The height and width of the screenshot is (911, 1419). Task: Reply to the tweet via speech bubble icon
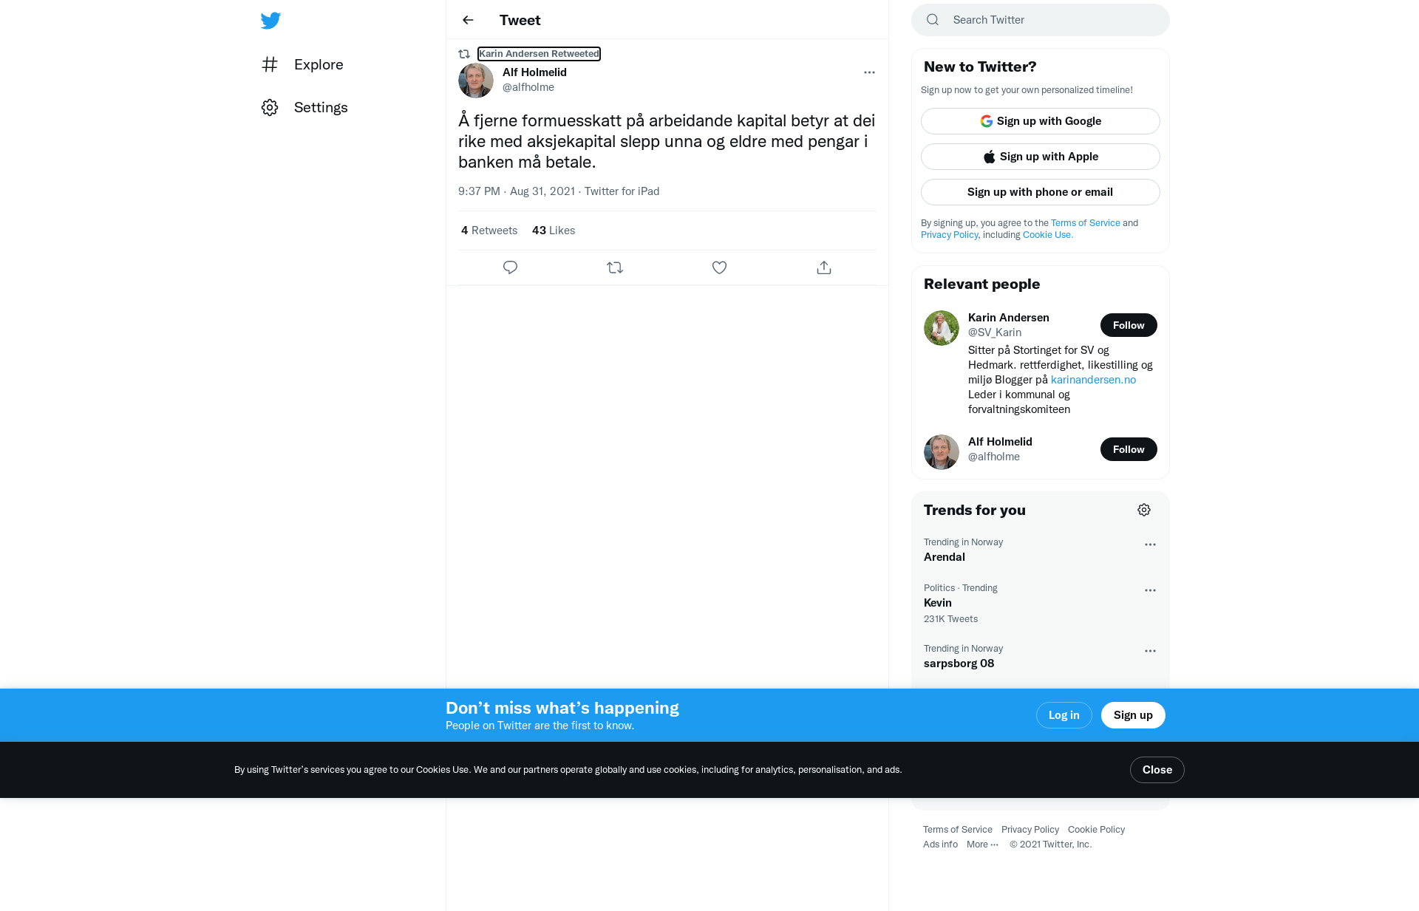pyautogui.click(x=510, y=267)
